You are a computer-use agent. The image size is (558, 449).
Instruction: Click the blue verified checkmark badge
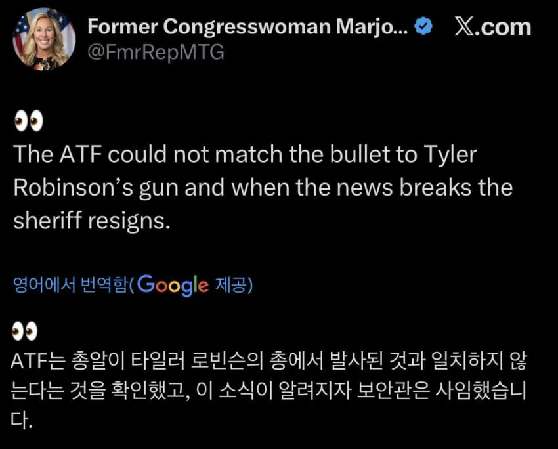425,27
